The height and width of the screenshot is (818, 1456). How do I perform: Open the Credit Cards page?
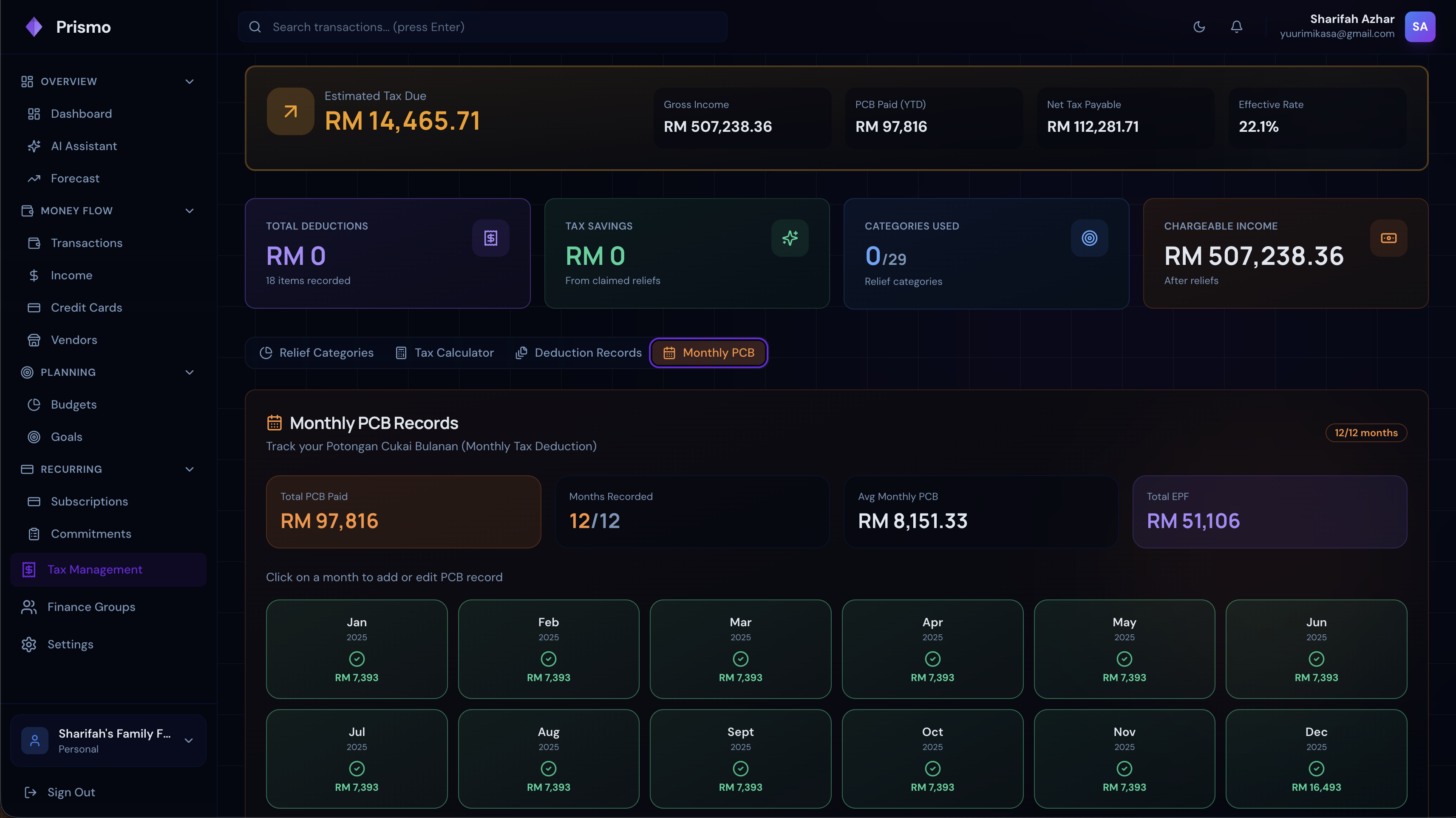(86, 307)
